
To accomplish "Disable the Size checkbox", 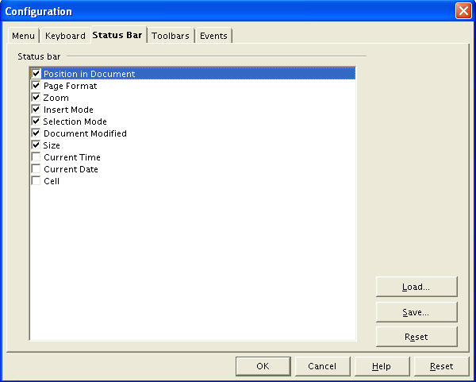I will click(x=36, y=145).
